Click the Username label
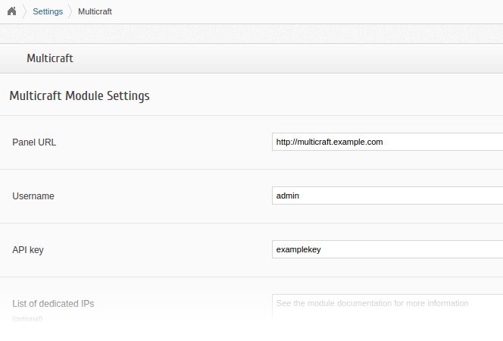The width and height of the screenshot is (503, 341). click(33, 196)
